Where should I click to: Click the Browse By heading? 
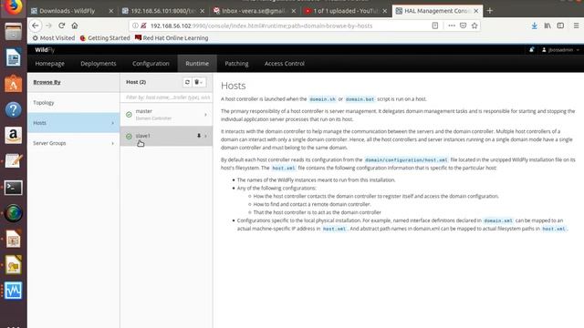[47, 82]
